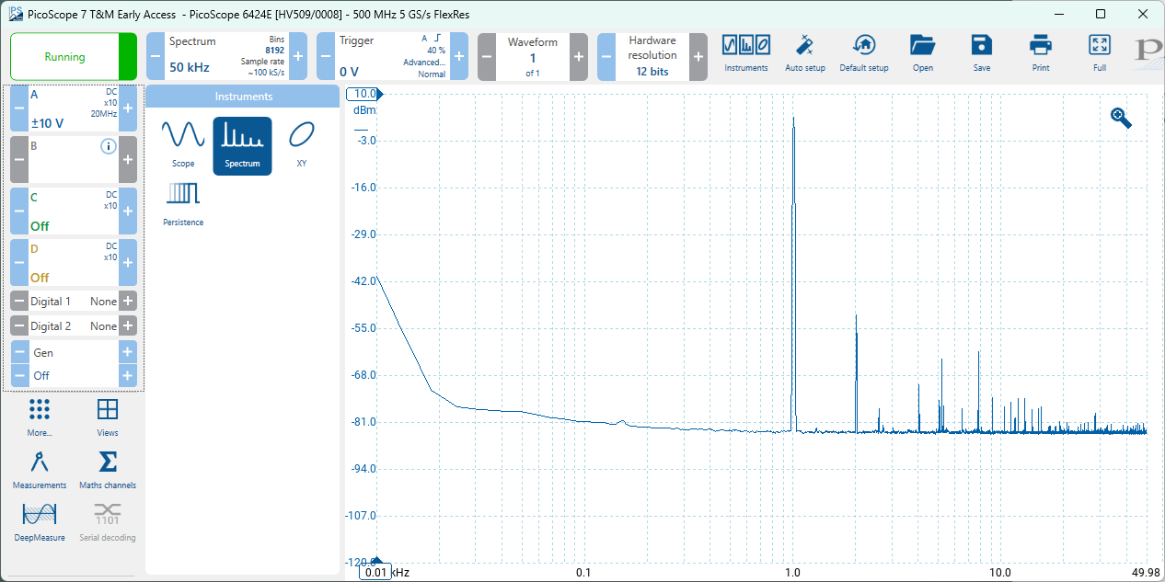Run Auto setup
The height and width of the screenshot is (582, 1165).
(805, 55)
